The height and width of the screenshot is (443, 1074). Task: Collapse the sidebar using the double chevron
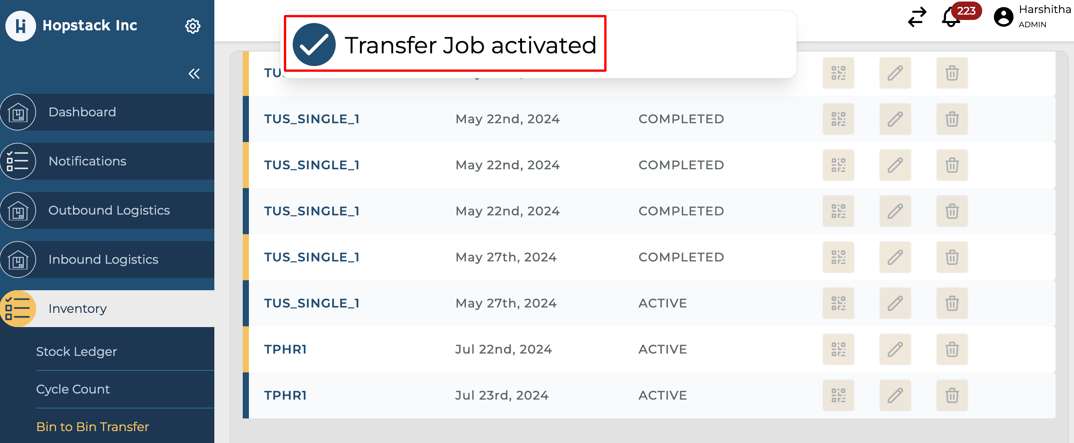(x=194, y=74)
